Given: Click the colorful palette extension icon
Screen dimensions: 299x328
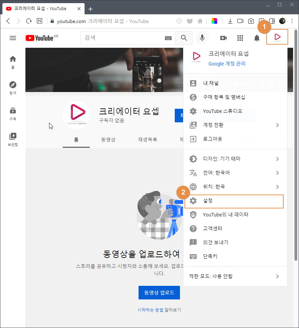Looking at the screenshot, I should click(x=214, y=21).
